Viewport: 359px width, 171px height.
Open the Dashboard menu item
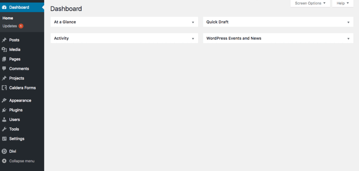[x=22, y=7]
